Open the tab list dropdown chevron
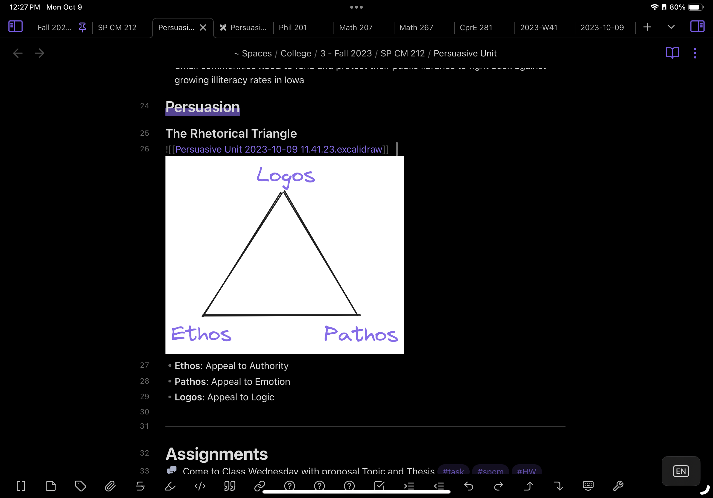 671,27
